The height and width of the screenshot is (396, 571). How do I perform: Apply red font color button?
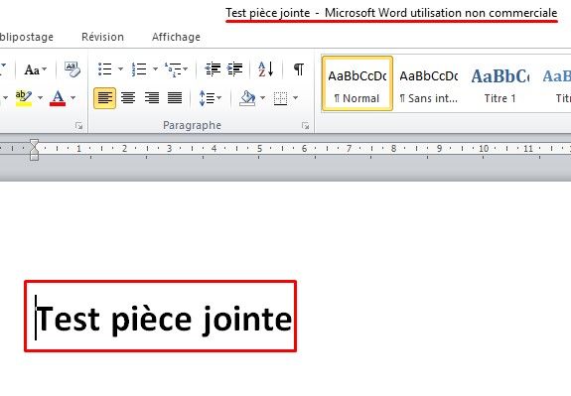point(58,98)
